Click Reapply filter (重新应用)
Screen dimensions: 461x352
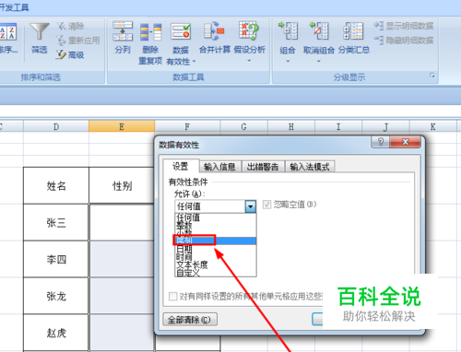[x=78, y=41]
